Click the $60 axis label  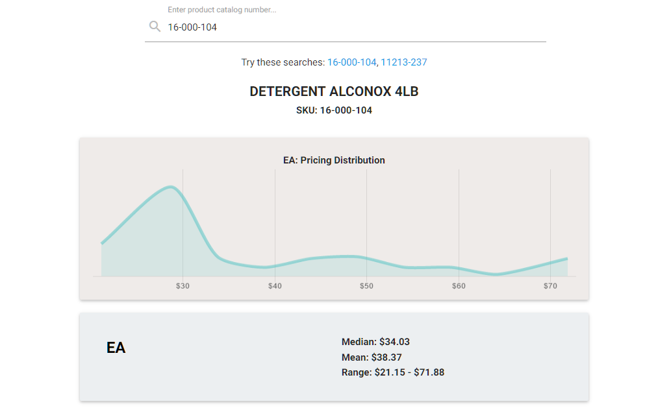point(459,286)
